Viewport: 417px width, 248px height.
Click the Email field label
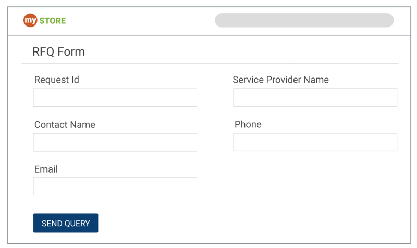pos(46,169)
